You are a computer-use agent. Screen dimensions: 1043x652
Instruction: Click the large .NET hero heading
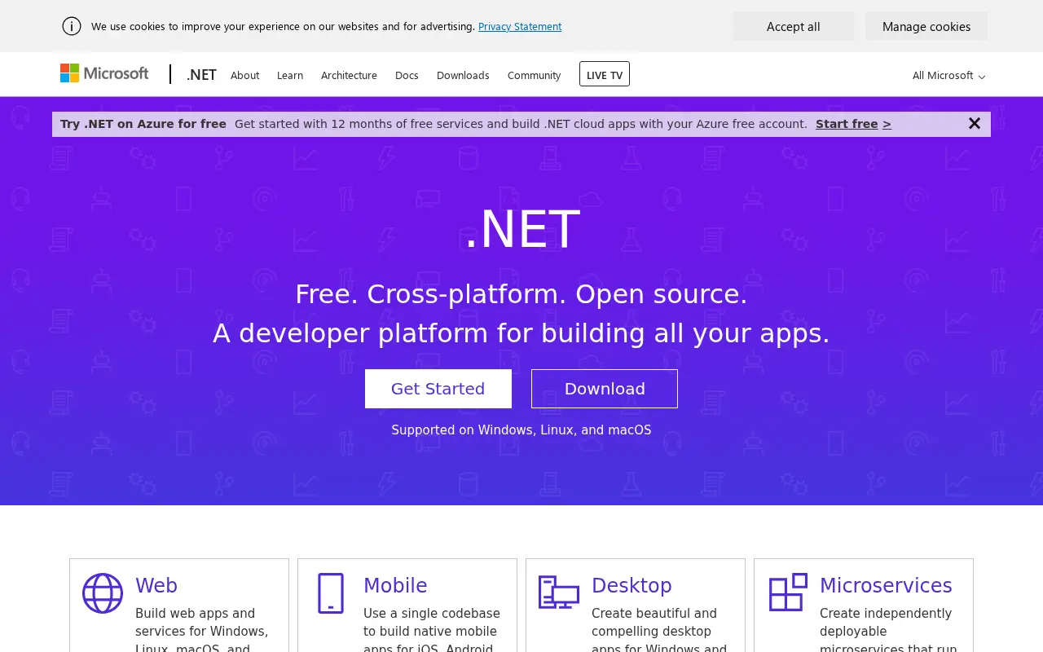(521, 229)
